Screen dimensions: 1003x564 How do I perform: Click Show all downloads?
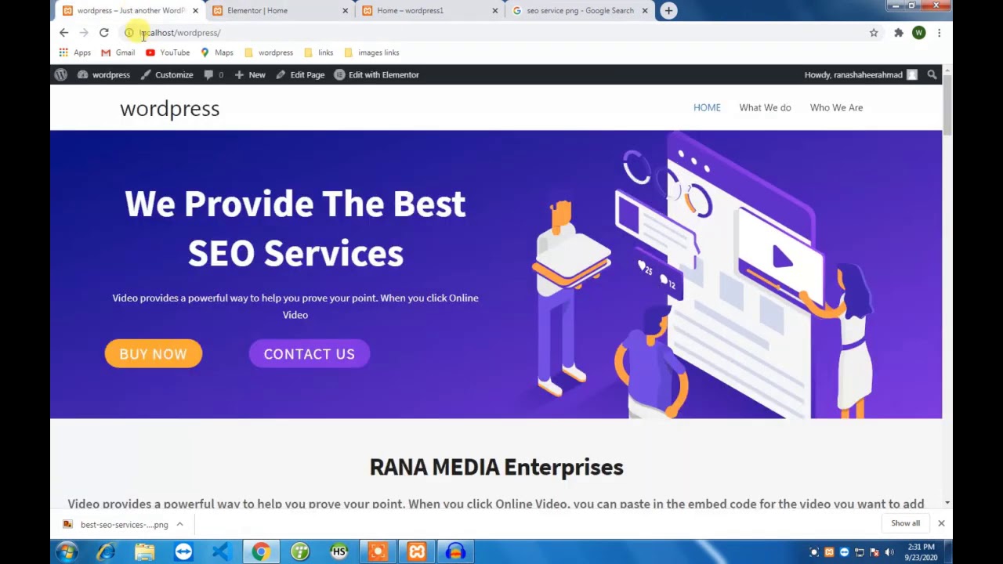905,523
